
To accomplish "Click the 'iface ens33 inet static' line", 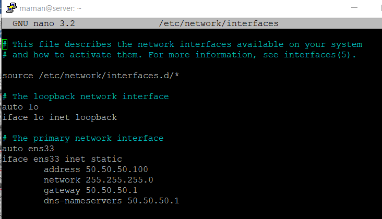I will (62, 159).
